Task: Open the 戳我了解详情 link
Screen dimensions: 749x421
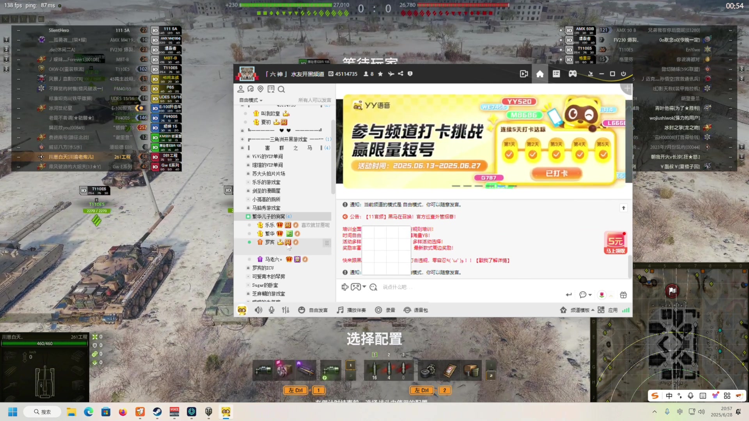Action: pyautogui.click(x=493, y=260)
